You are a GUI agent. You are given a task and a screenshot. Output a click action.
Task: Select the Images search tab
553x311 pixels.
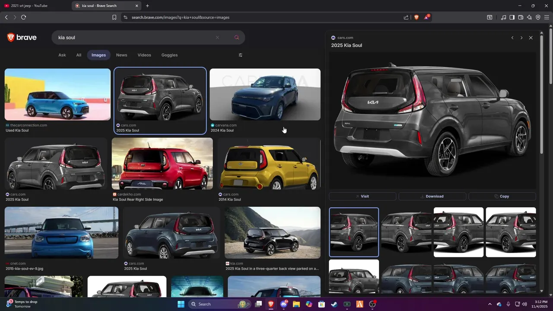(99, 55)
